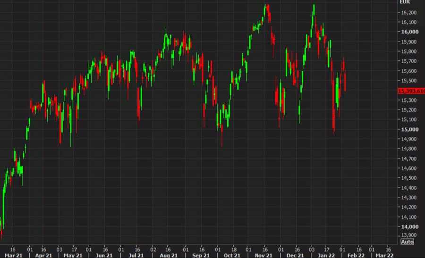Click the Auto scale button
425x258 pixels.
click(x=407, y=242)
